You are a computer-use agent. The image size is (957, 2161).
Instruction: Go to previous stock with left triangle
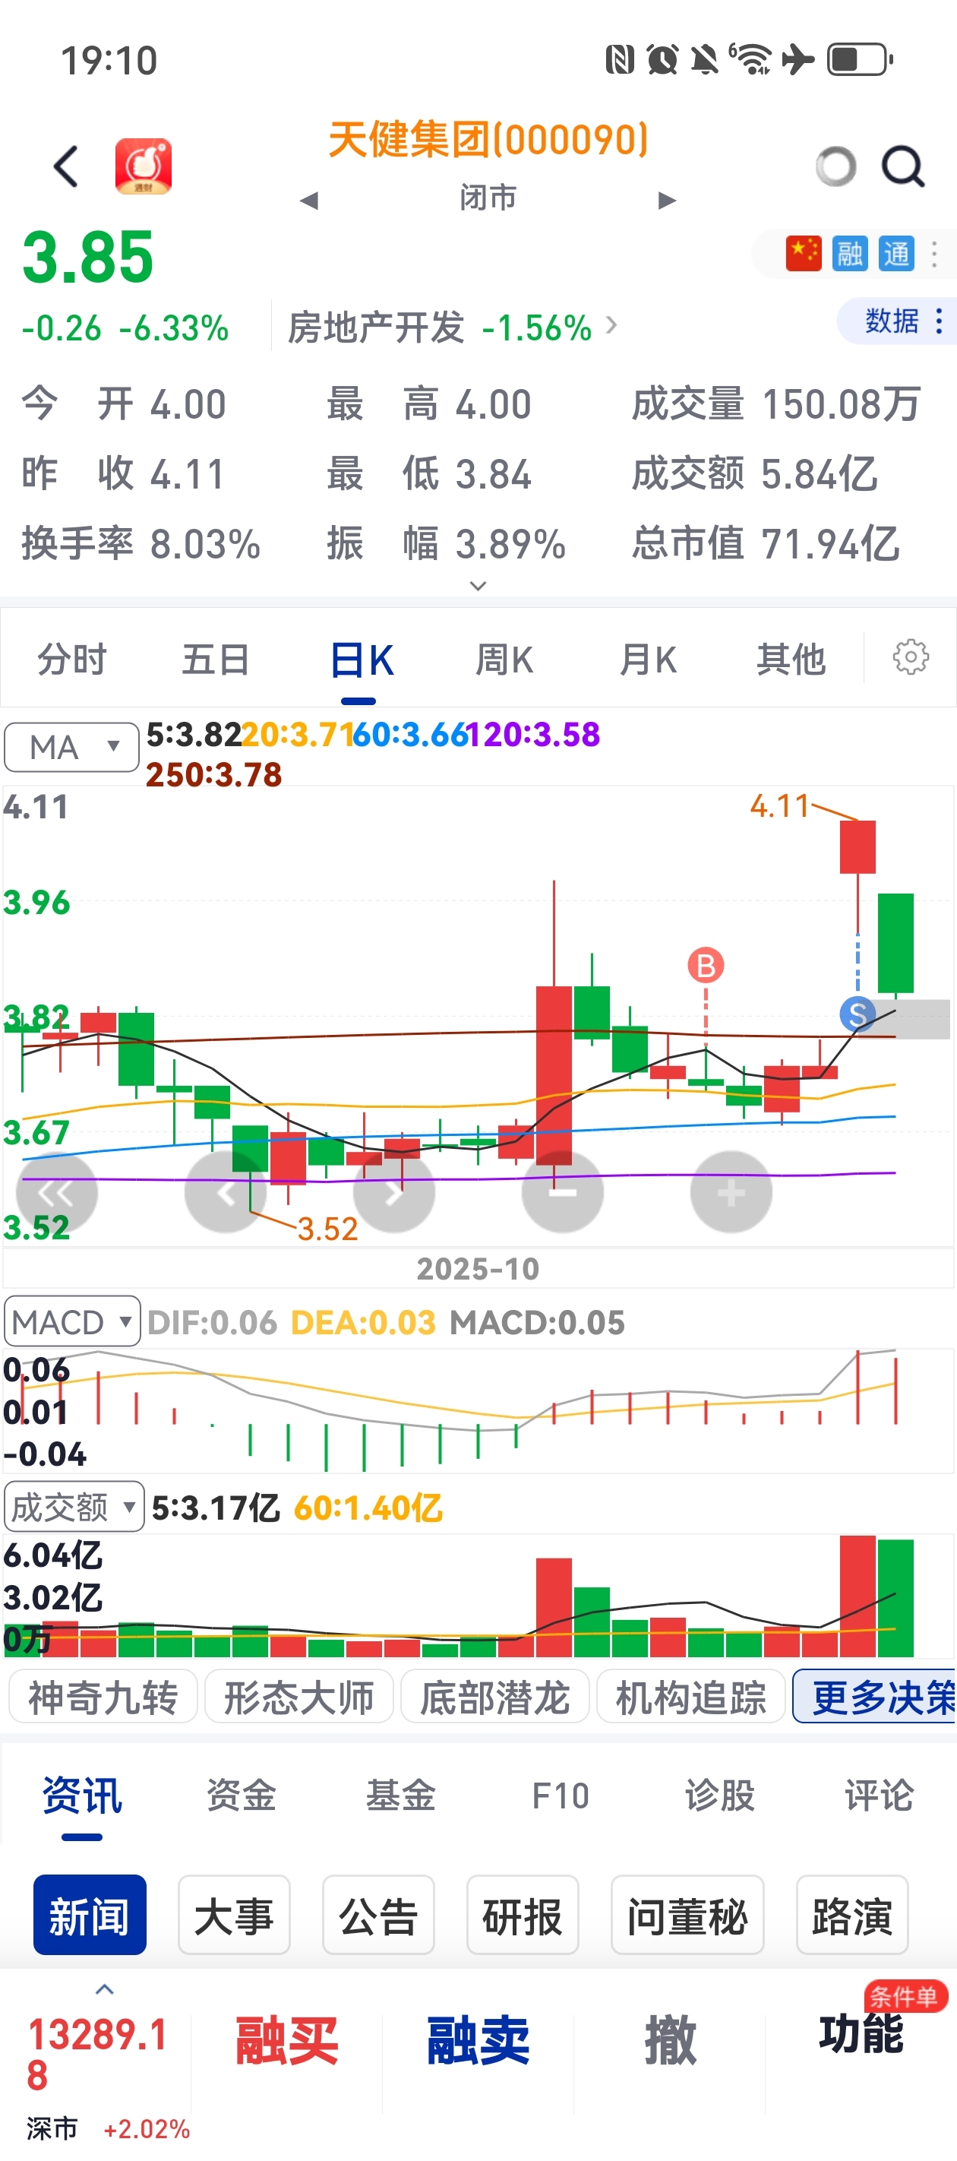click(x=309, y=201)
